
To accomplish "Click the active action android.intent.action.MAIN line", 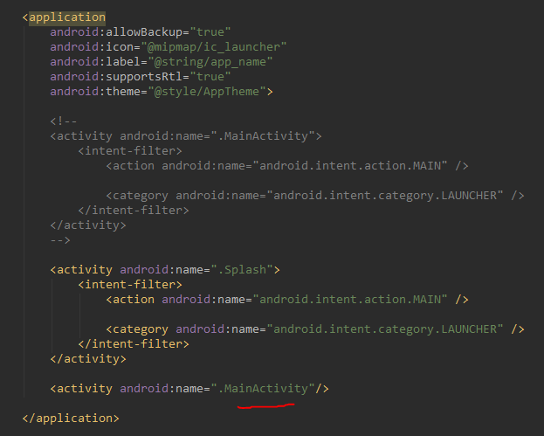I will pos(287,300).
